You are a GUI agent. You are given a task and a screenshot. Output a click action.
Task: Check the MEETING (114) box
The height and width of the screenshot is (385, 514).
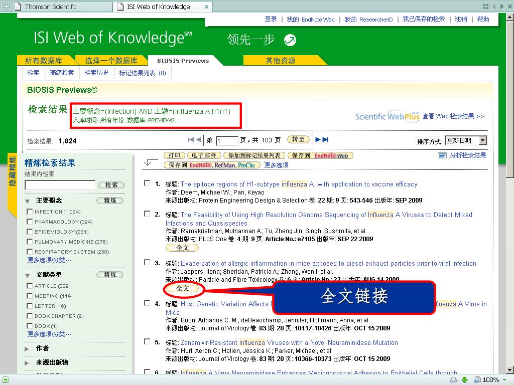click(x=30, y=296)
